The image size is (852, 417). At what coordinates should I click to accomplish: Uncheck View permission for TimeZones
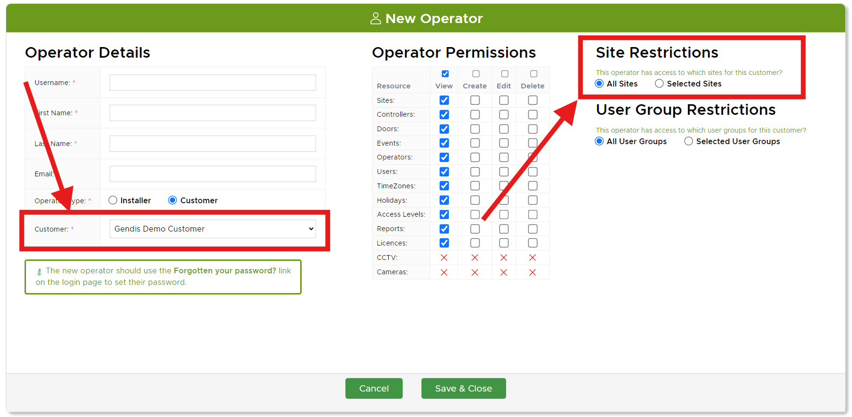coord(444,186)
